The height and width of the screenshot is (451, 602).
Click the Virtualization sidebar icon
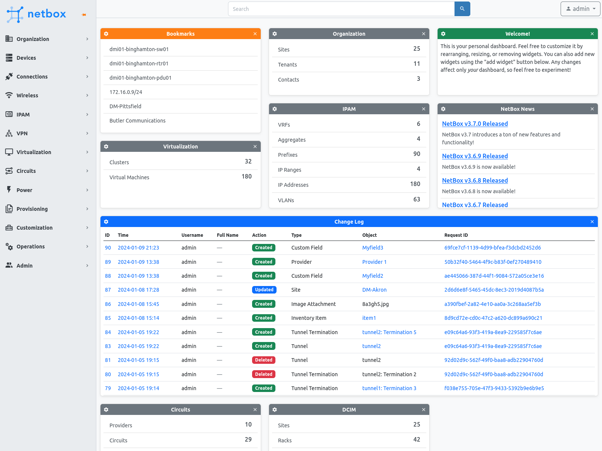(x=9, y=152)
